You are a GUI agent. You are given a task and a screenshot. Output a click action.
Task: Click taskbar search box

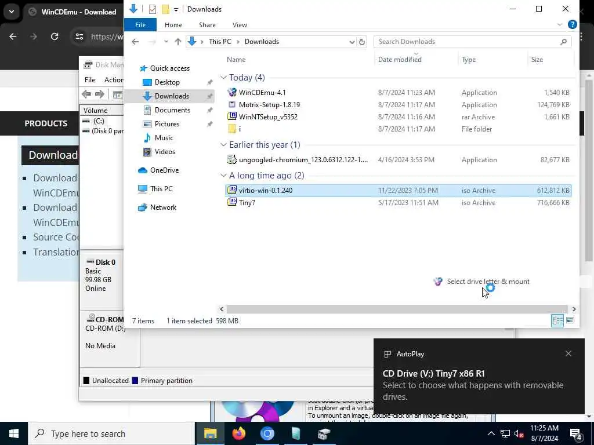(x=111, y=433)
